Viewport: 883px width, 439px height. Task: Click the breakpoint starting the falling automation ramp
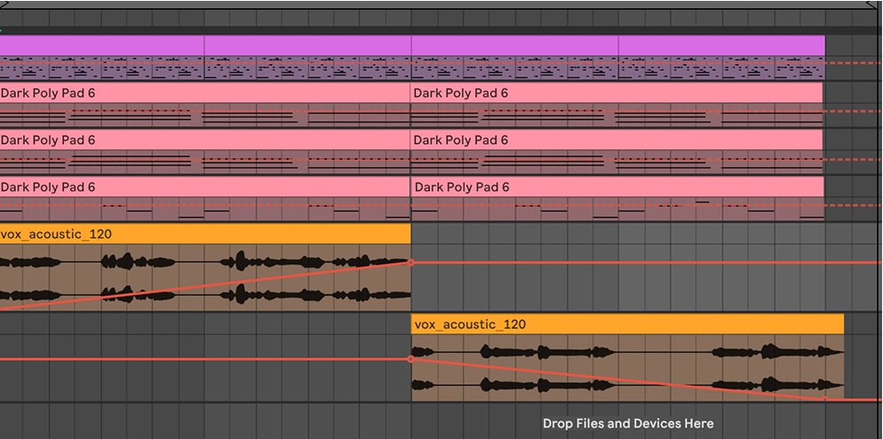point(410,359)
